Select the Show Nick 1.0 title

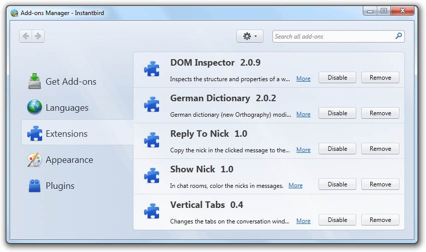pyautogui.click(x=202, y=169)
